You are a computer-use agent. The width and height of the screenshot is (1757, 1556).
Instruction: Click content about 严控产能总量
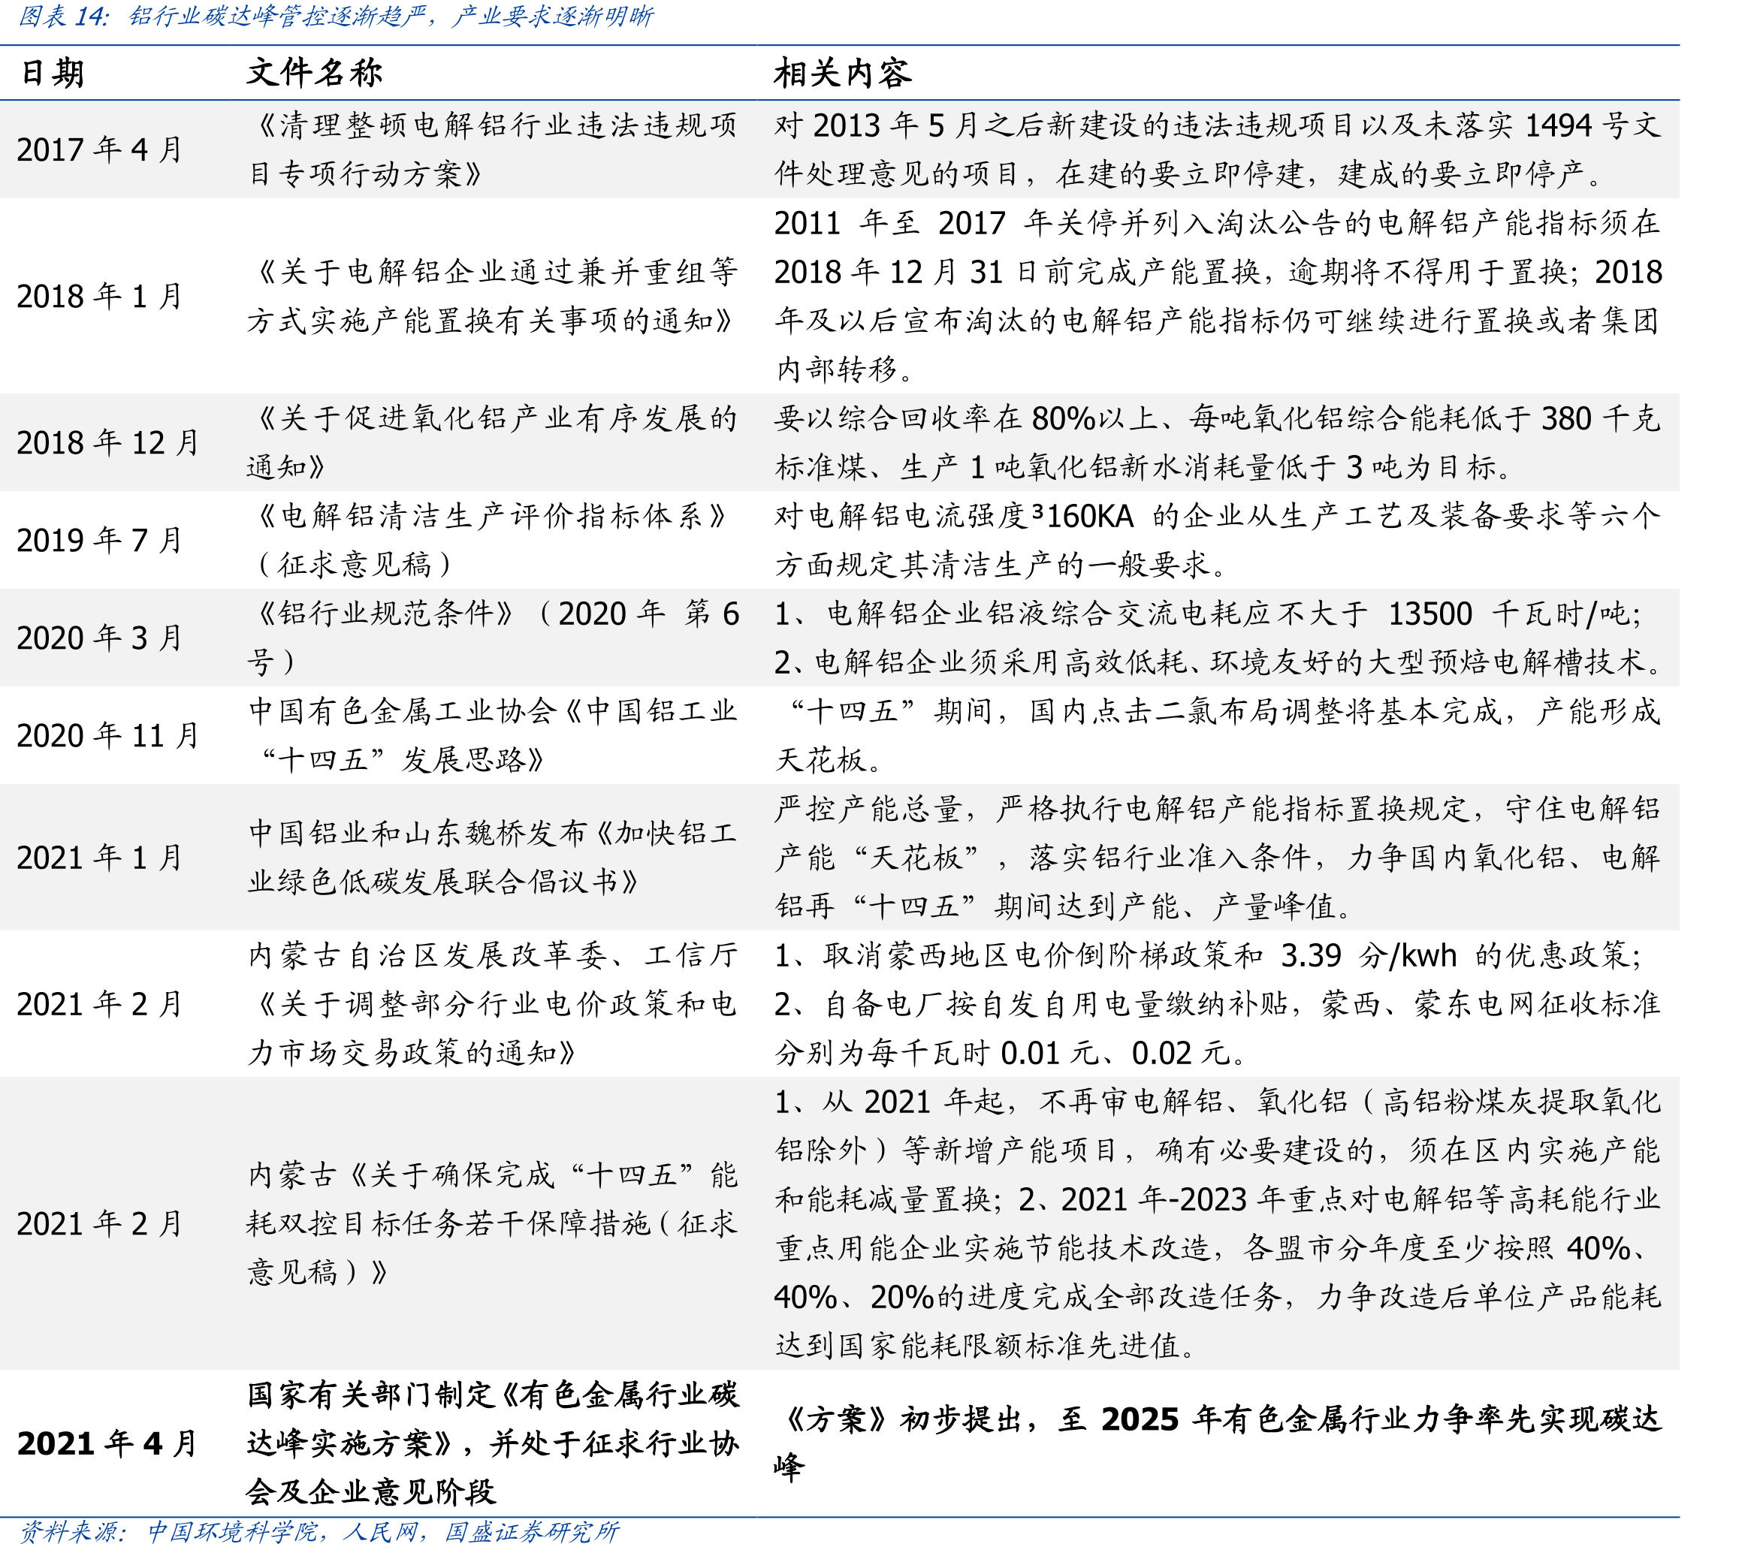(x=1217, y=858)
